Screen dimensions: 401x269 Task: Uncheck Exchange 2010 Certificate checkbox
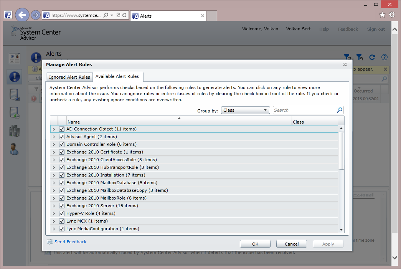[62, 152]
